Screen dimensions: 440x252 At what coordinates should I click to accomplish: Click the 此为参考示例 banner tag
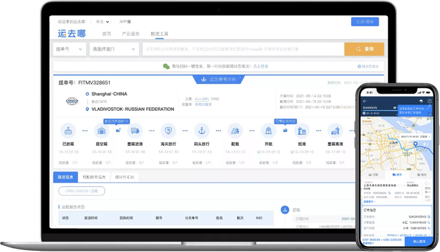[x=218, y=79]
